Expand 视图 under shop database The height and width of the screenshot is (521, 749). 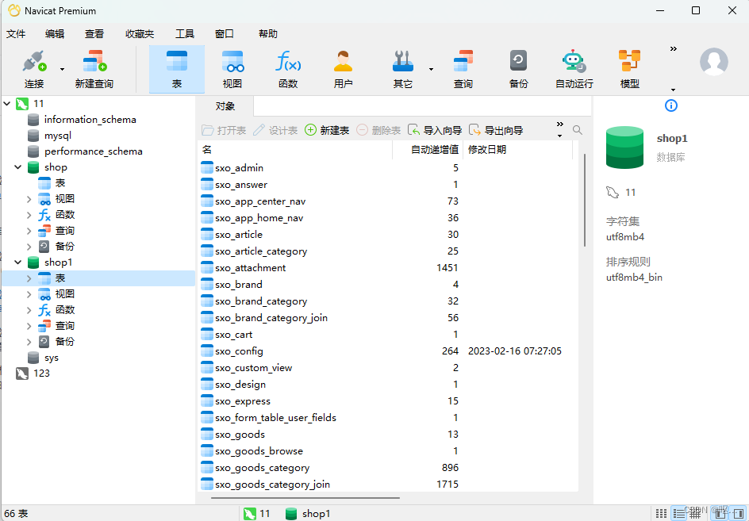point(29,199)
